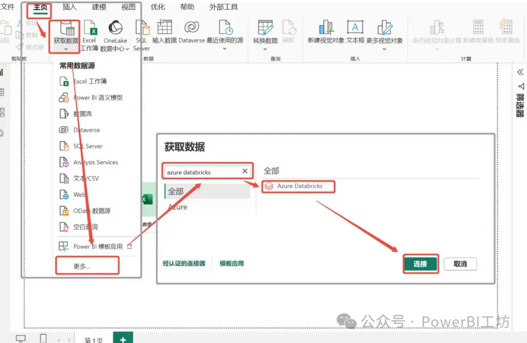Open the 经认证的连接器 link

tap(184, 262)
